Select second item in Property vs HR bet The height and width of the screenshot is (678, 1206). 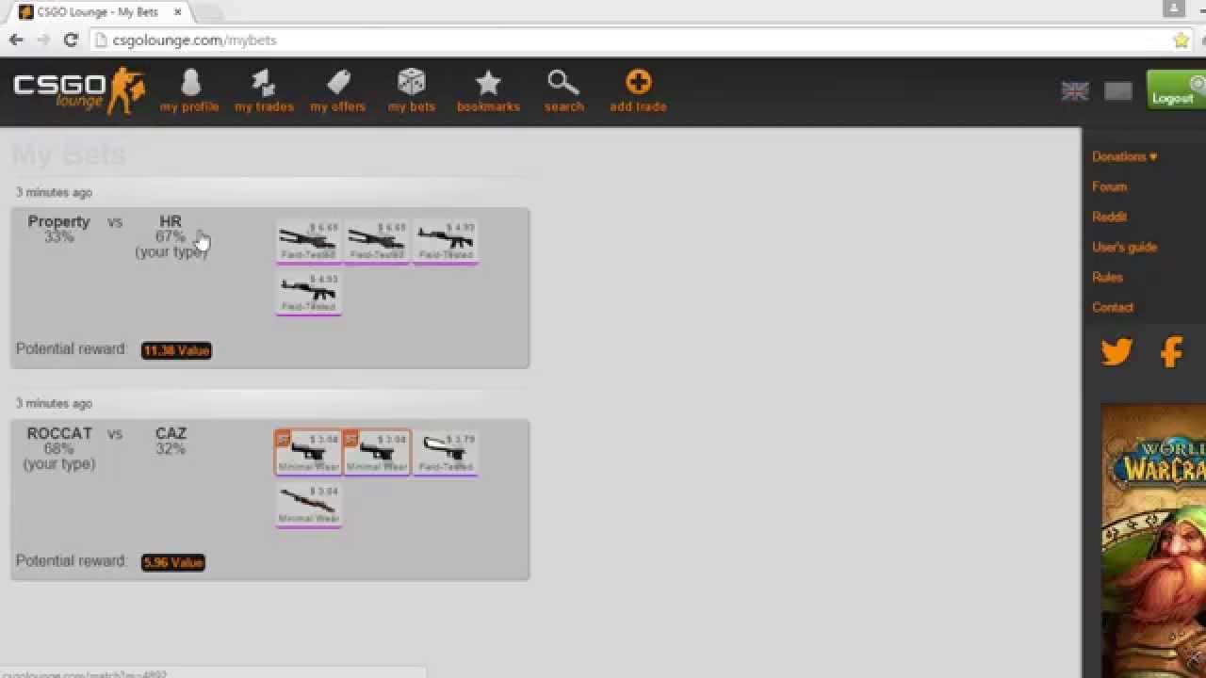[377, 242]
